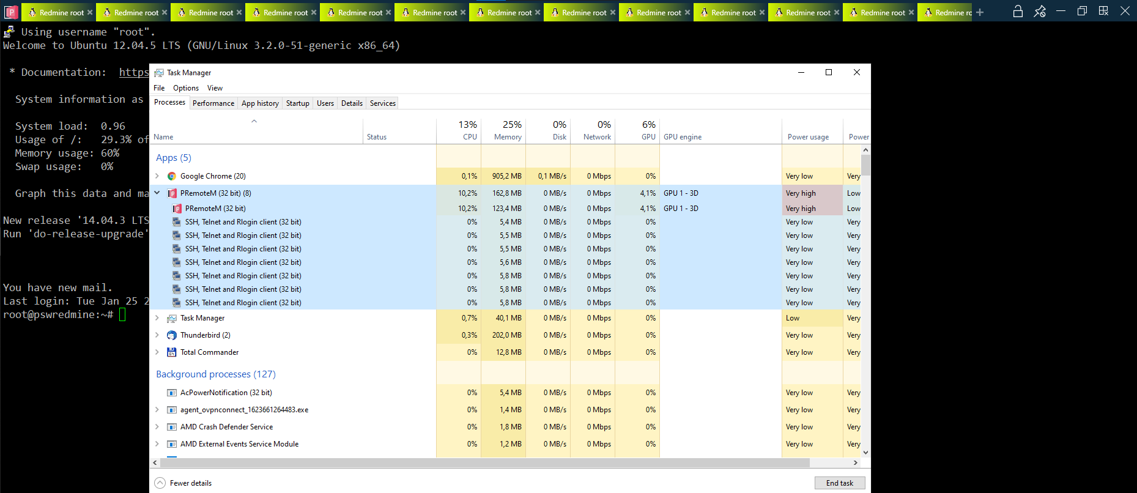Screen dimensions: 1137x493
Task: Click the lock icon in the PRemoteM title bar
Action: (x=1018, y=11)
